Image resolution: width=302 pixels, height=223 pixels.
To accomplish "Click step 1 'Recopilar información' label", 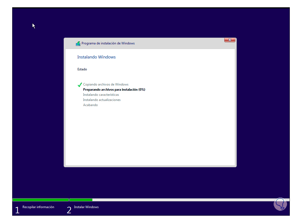I will (x=38, y=207).
